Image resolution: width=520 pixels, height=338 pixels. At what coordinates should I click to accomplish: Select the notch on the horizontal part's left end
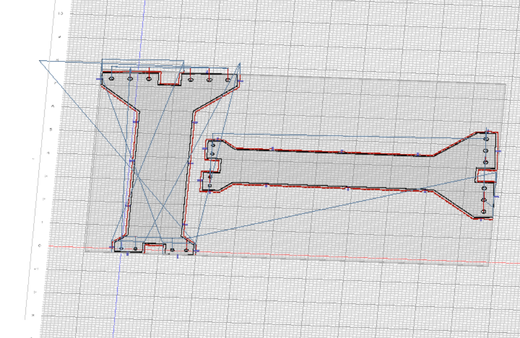pyautogui.click(x=214, y=166)
